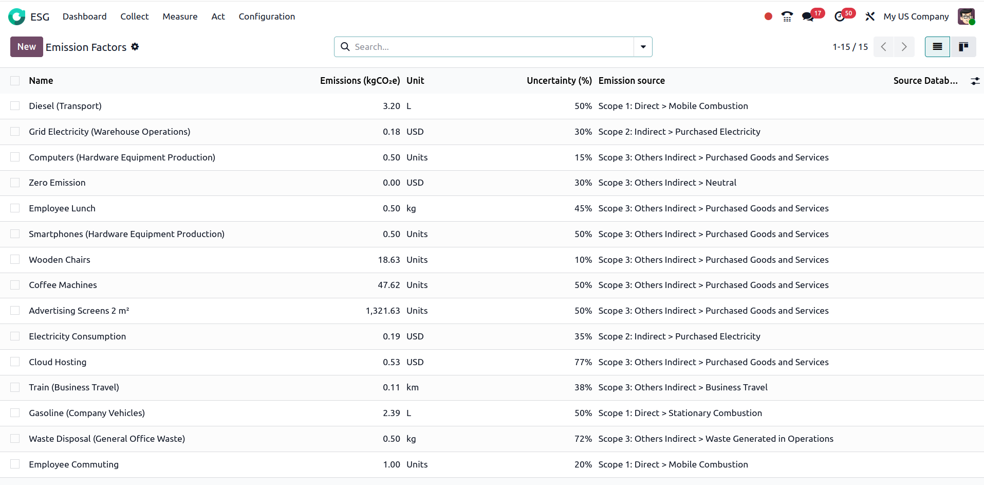Screen dimensions: 984x485
Task: Switch to Kanban view
Action: [x=963, y=47]
